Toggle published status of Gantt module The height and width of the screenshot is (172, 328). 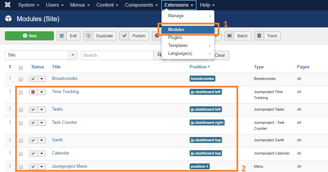pyautogui.click(x=33, y=140)
